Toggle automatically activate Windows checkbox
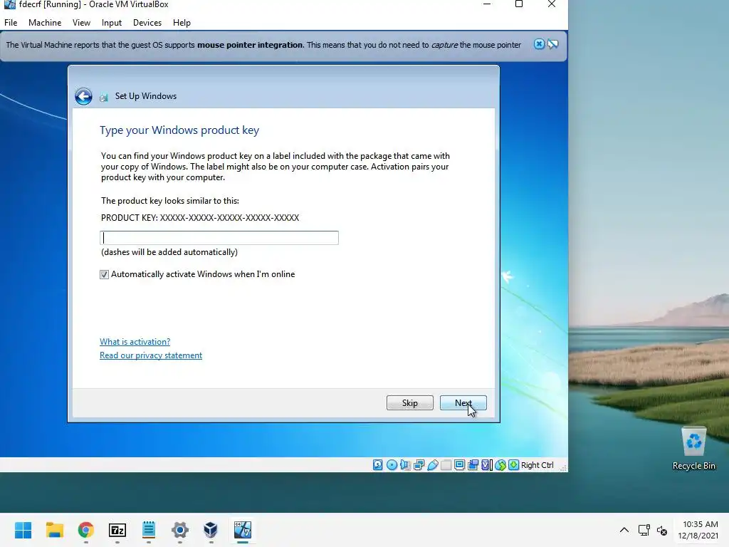Screen dimensions: 729x547 [104, 274]
